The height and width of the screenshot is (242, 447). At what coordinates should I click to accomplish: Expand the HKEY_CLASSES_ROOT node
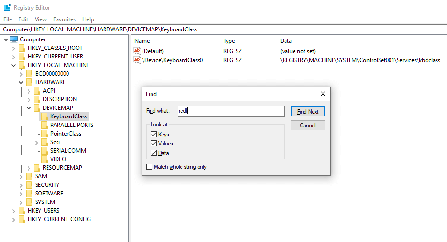[13, 48]
